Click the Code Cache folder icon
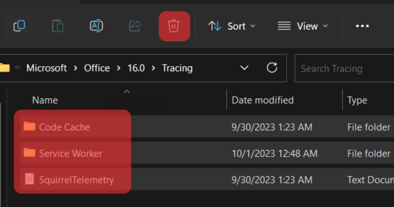The image size is (394, 207). tap(29, 126)
